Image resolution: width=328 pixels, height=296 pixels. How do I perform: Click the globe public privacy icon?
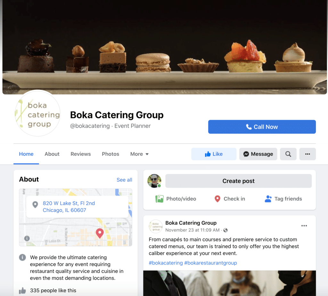point(225,230)
